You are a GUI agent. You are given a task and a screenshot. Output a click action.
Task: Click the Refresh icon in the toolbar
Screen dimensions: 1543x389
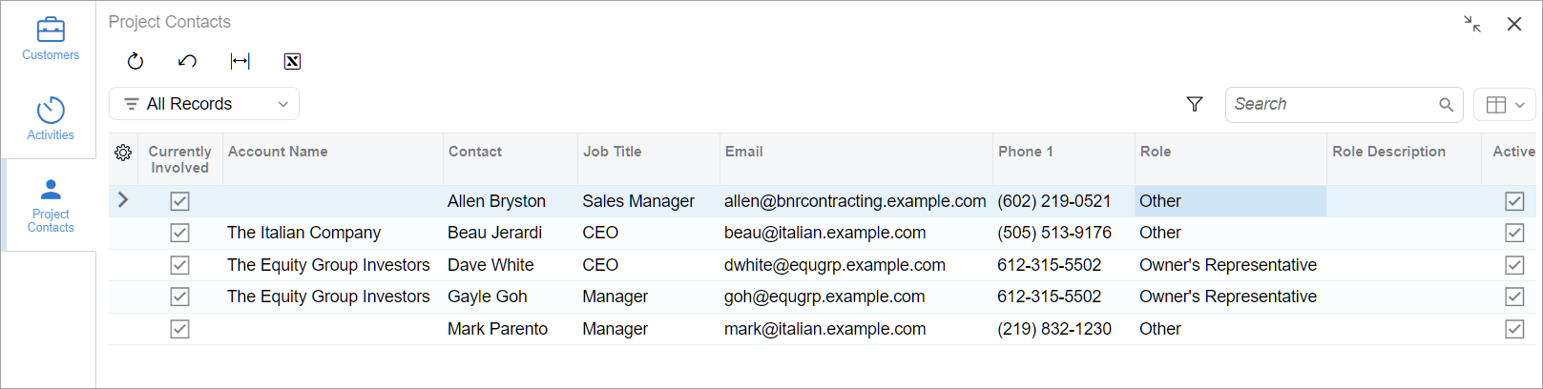tap(136, 61)
